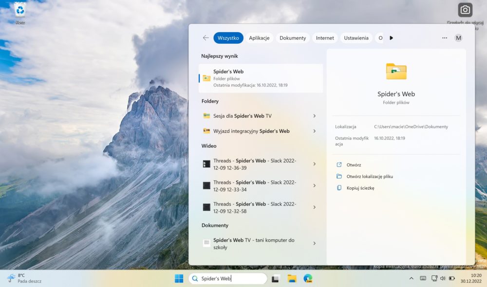Open the weather widget showing 8°C
The width and height of the screenshot is (487, 287).
click(x=24, y=278)
